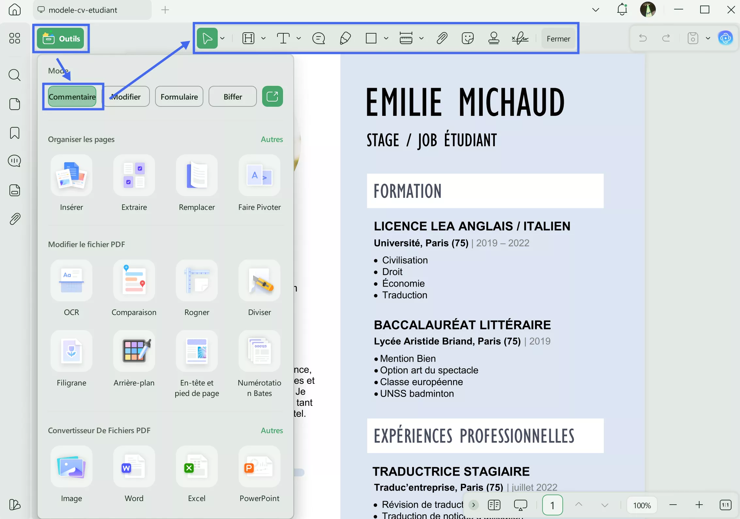
Task: Open the Outils menu button
Action: point(61,39)
